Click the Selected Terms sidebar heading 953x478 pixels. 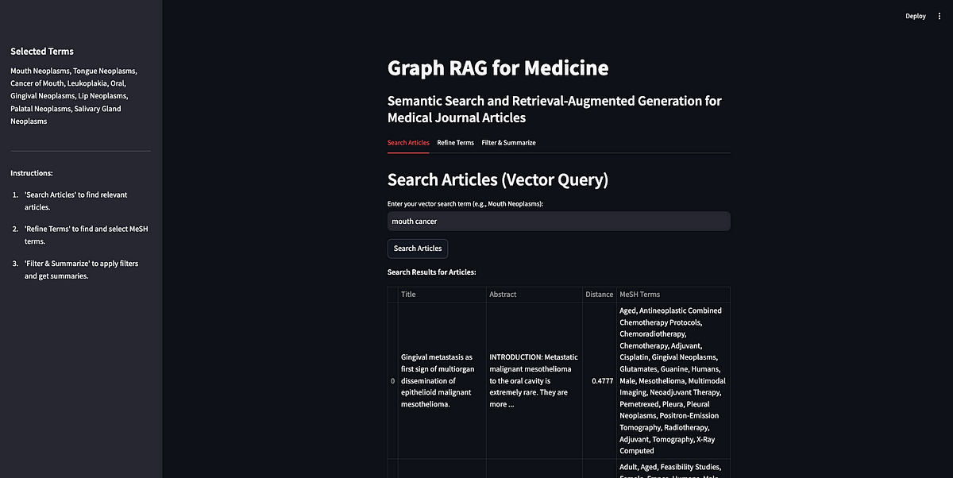click(x=42, y=52)
